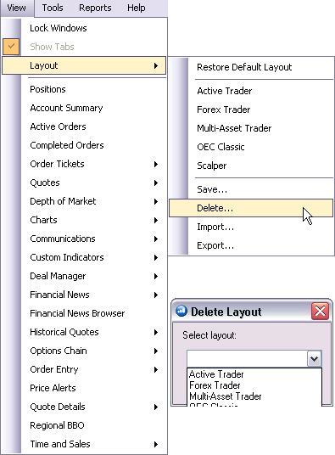Open Positions window from View menu
This screenshot has height=455, width=335.
(84, 89)
